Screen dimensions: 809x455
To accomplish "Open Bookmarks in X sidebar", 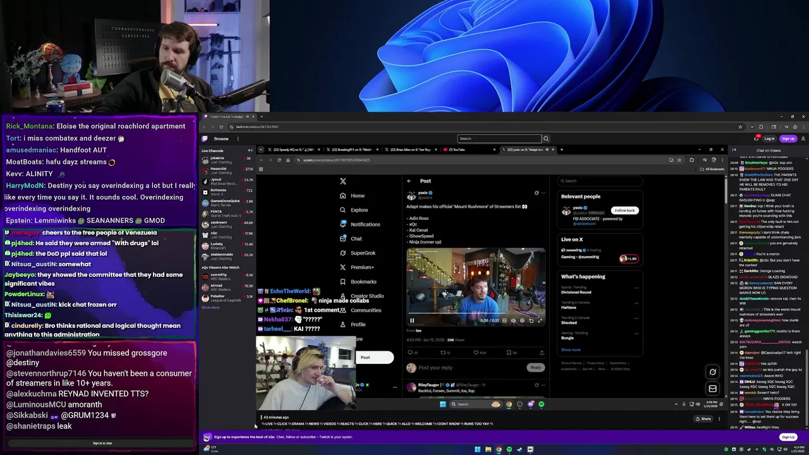I will tap(358, 282).
